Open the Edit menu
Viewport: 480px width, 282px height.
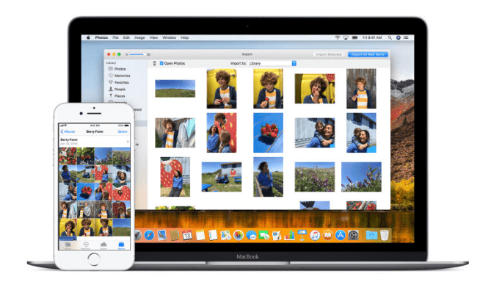[x=126, y=37]
